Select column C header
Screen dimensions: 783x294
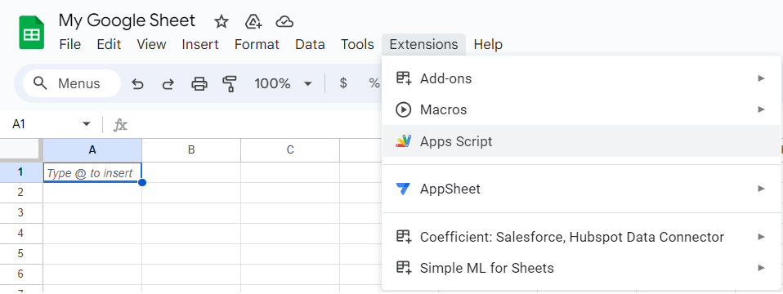(290, 149)
